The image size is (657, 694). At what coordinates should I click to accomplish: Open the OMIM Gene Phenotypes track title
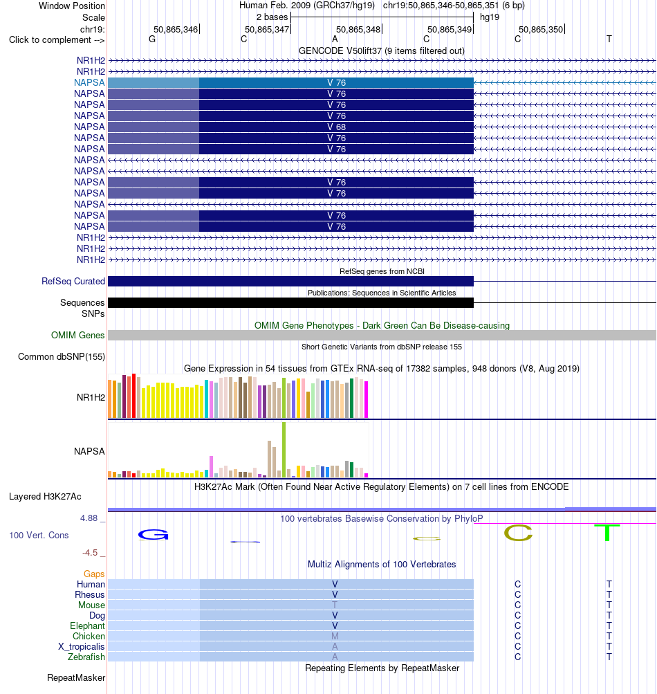382,326
